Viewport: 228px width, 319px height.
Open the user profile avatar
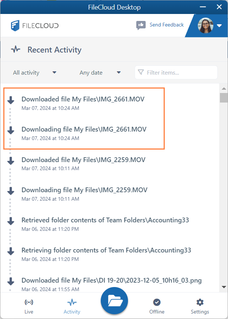tap(206, 26)
